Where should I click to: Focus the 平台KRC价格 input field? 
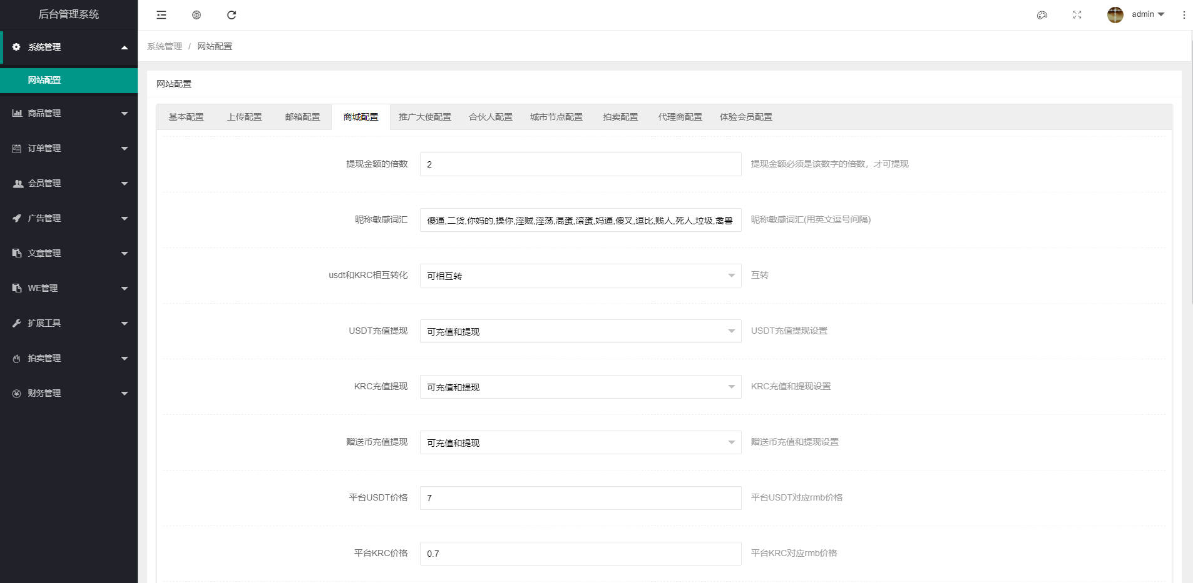tap(580, 554)
